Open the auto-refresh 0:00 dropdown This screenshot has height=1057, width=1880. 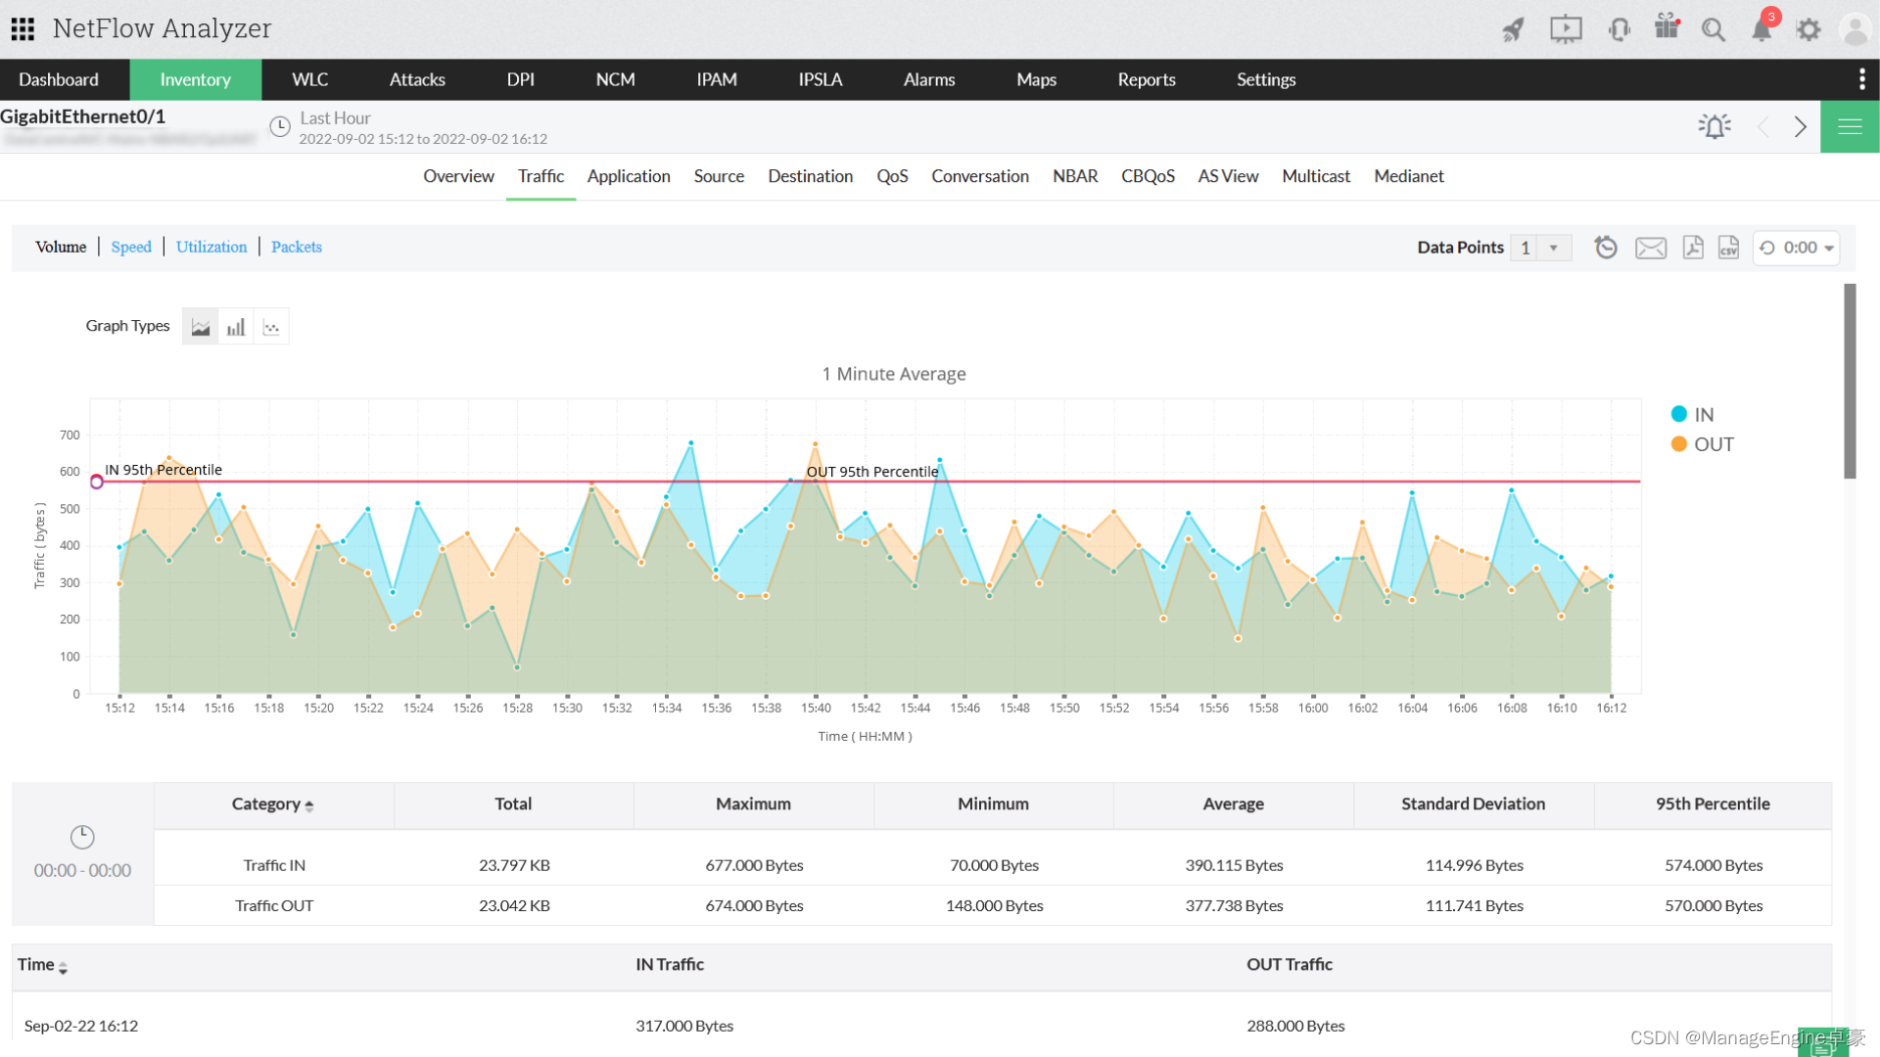point(1796,248)
